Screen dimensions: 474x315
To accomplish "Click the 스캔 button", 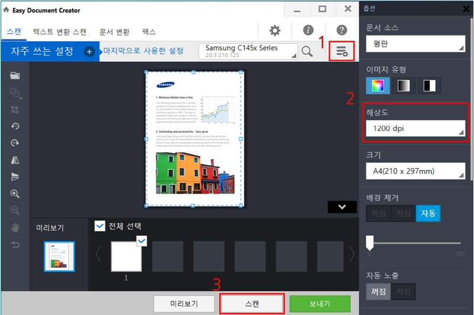I will click(x=252, y=304).
